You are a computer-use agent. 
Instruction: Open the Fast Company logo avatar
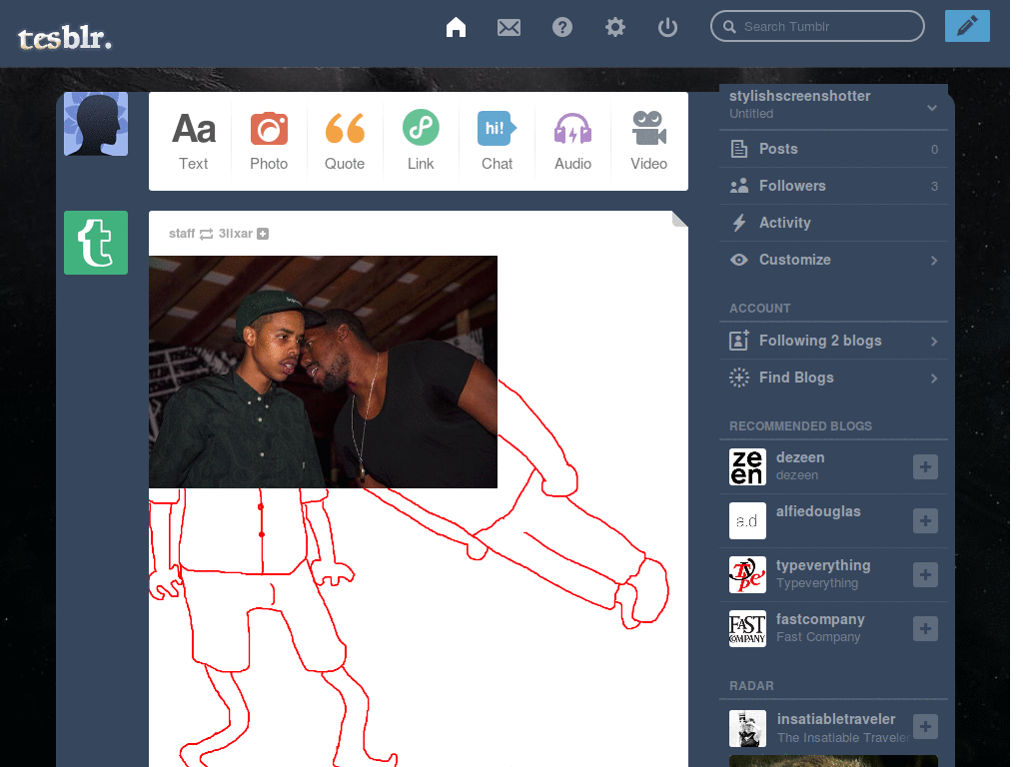(747, 629)
